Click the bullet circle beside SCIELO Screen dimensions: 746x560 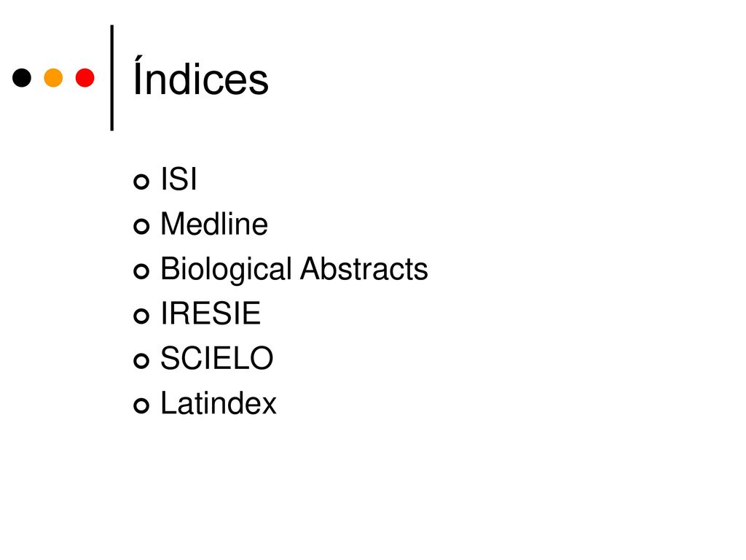click(141, 360)
